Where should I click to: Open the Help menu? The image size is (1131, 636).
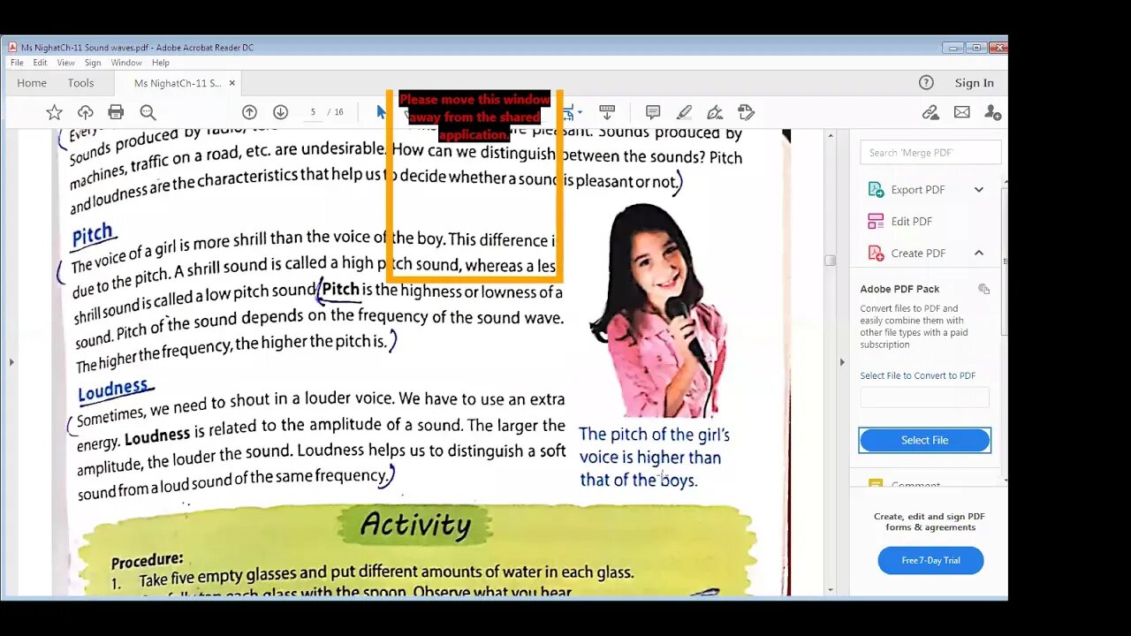[x=161, y=63]
